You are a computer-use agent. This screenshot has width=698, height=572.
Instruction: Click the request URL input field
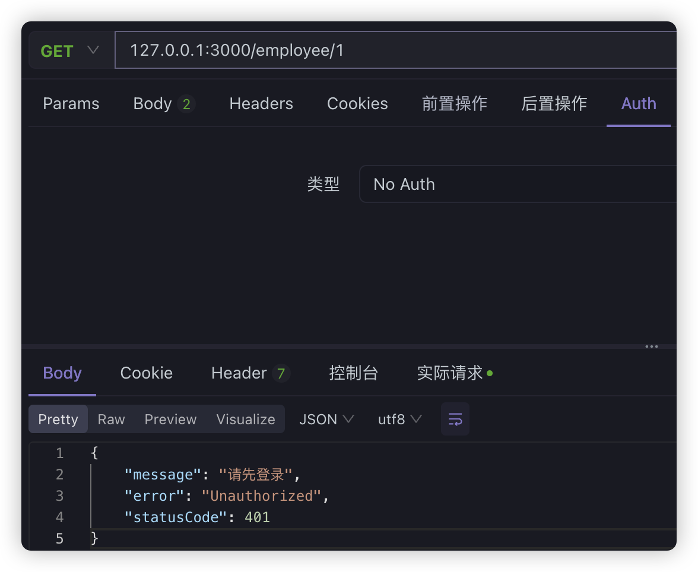[x=392, y=51]
